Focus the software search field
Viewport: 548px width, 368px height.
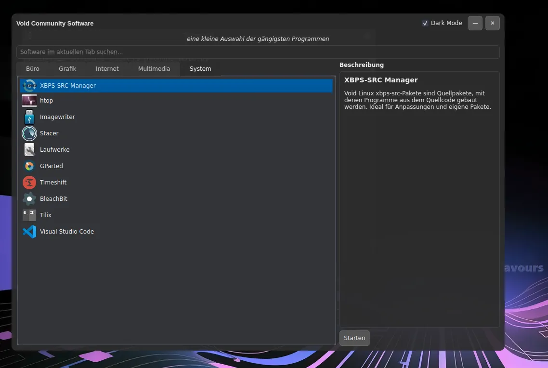(x=258, y=52)
